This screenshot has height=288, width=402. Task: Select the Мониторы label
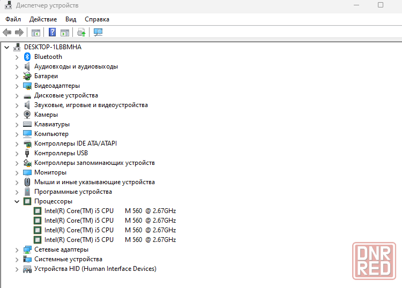pos(50,172)
